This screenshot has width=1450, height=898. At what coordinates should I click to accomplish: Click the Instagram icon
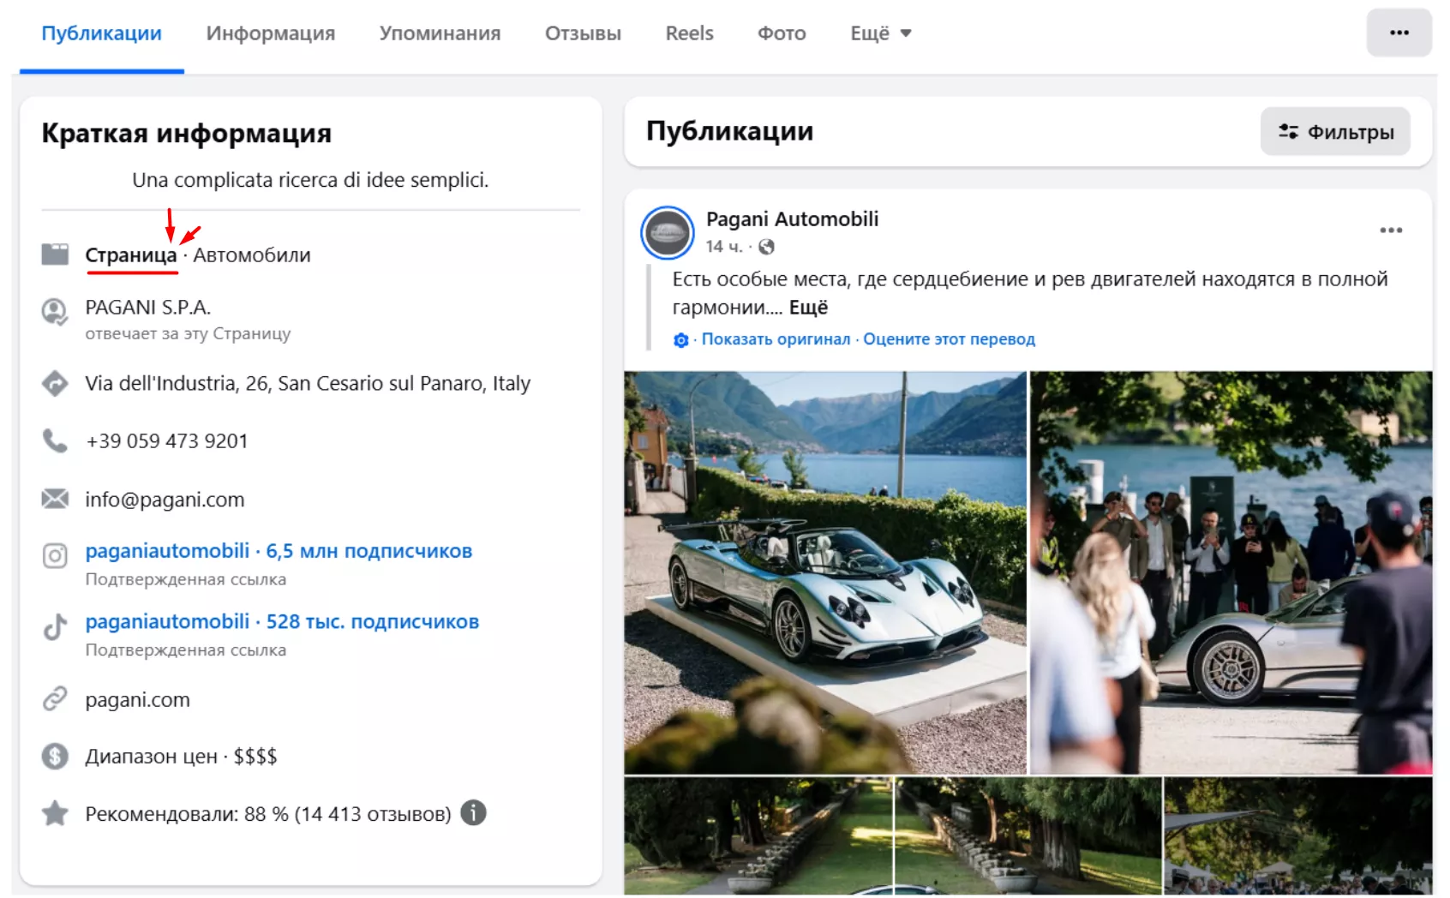tap(55, 556)
